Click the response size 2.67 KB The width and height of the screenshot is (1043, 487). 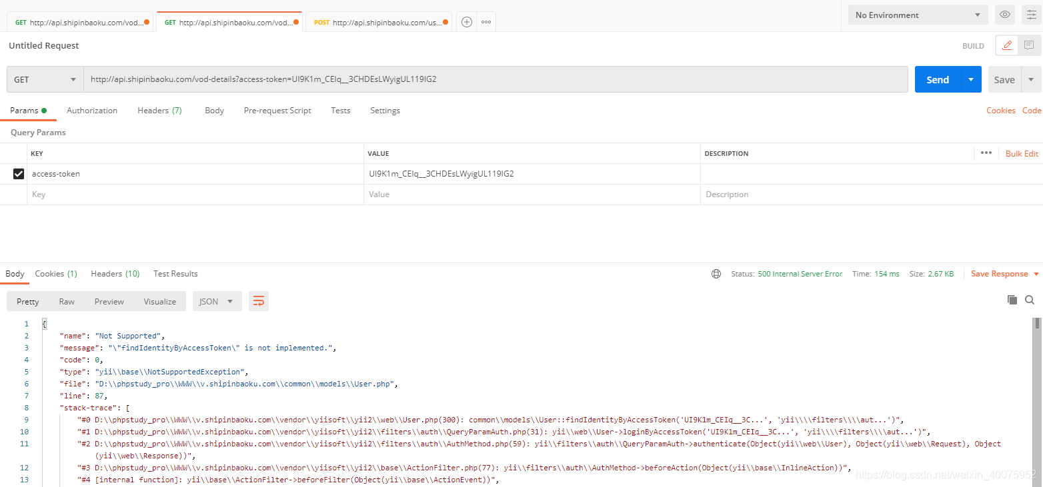[x=940, y=274]
